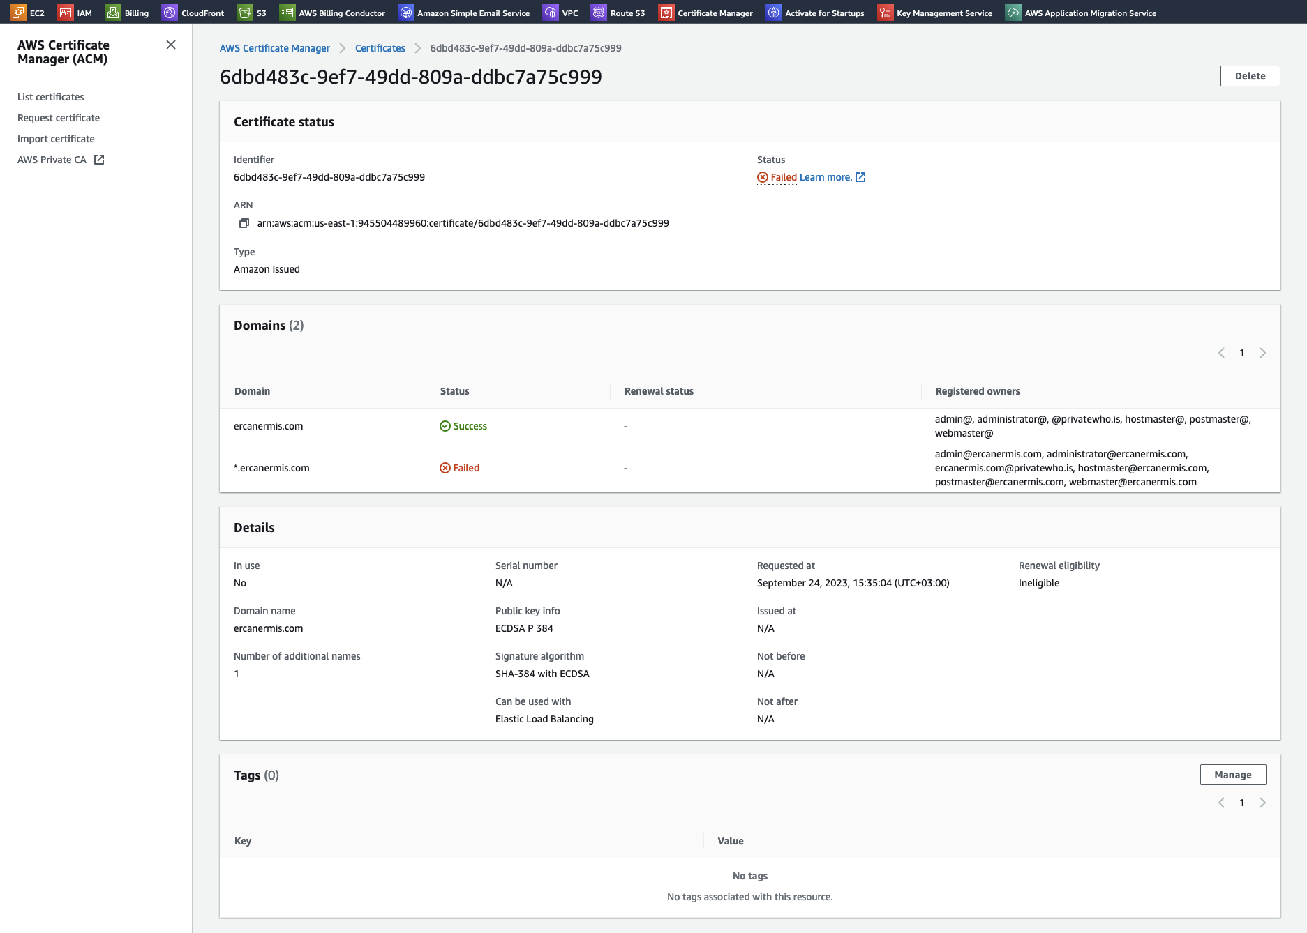This screenshot has height=933, width=1307.
Task: Open S3 service shortcut icon
Action: pyautogui.click(x=245, y=13)
